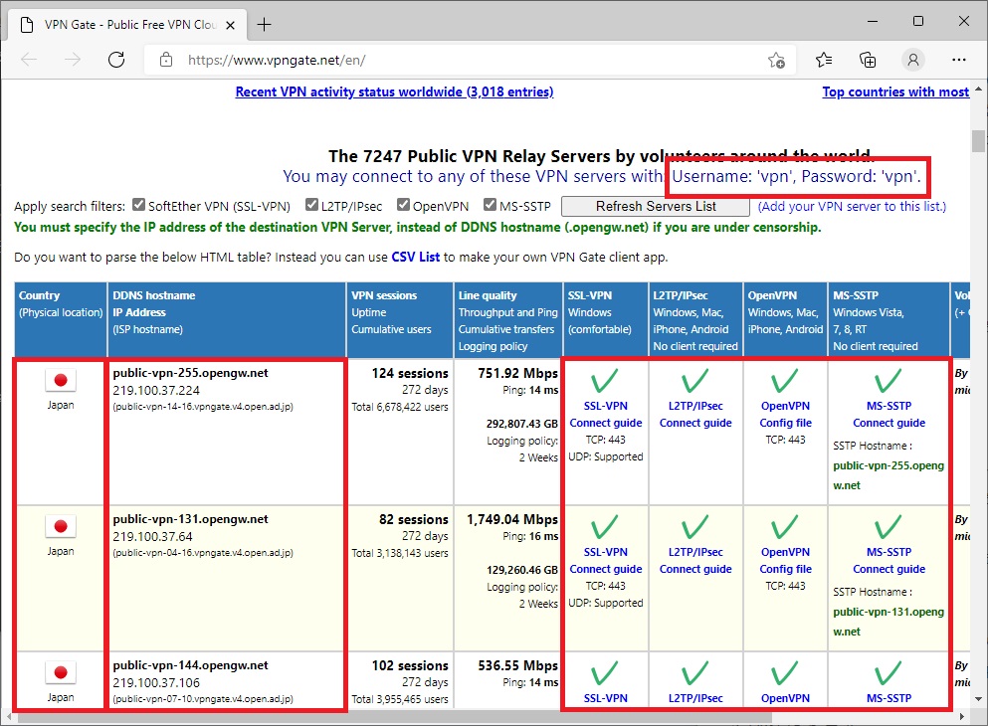Click the '1,749.04 Mbps' throughput value
Viewport: 988px width, 726px height.
(x=512, y=519)
